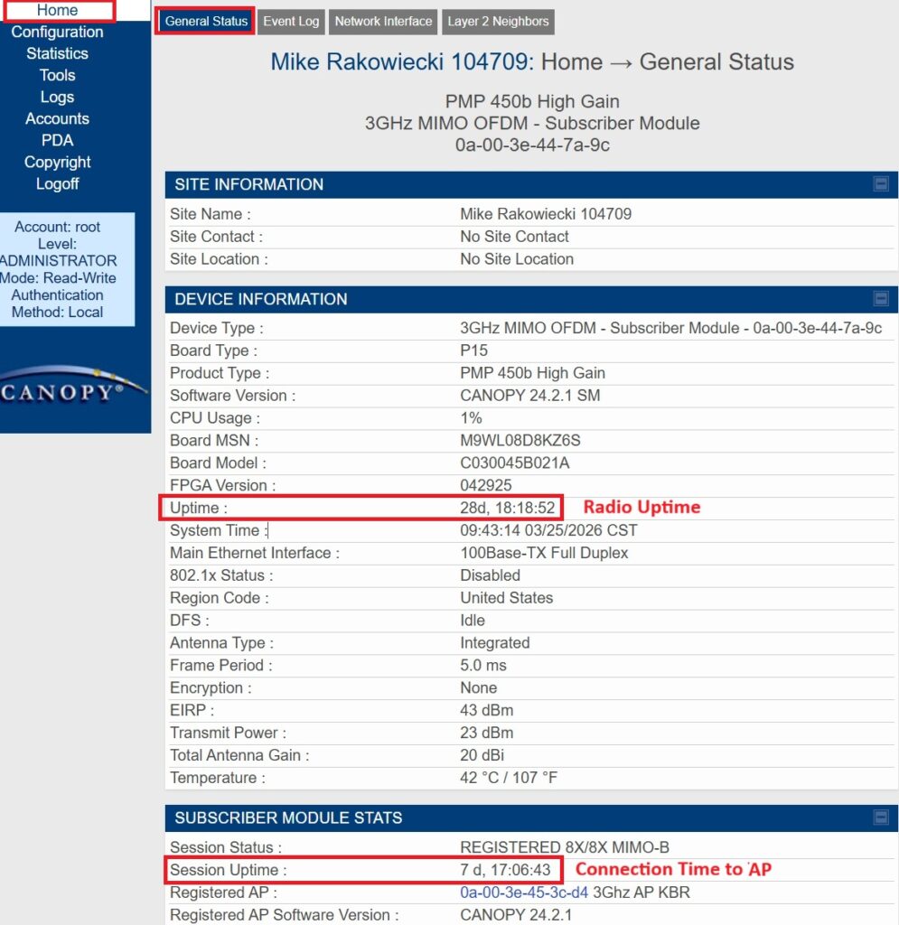This screenshot has height=925, width=899.
Task: Open the Home menu item
Action: [x=57, y=11]
